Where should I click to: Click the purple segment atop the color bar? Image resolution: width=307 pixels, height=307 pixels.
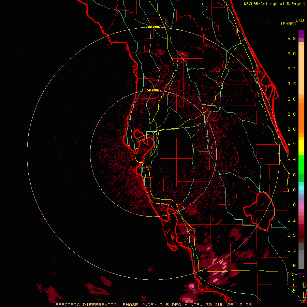pyautogui.click(x=301, y=34)
